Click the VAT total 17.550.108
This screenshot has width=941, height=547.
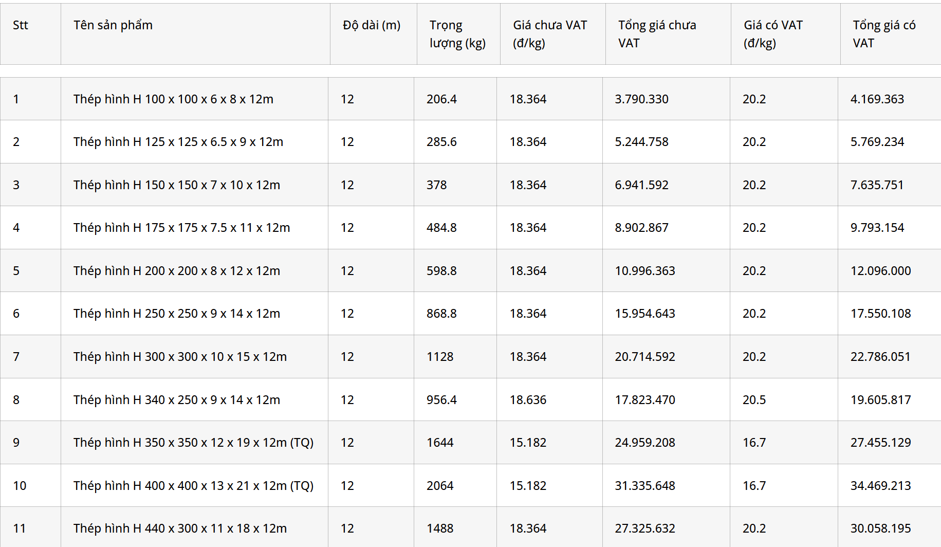(880, 314)
